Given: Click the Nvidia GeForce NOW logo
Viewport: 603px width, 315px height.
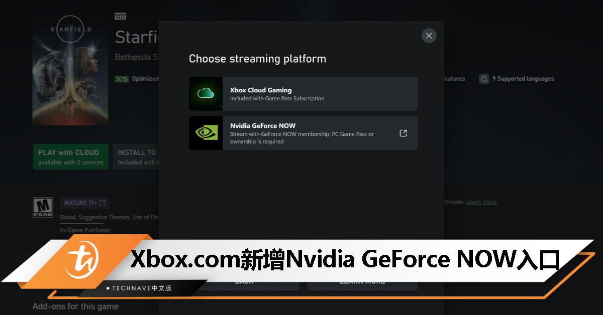Looking at the screenshot, I should 206,133.
